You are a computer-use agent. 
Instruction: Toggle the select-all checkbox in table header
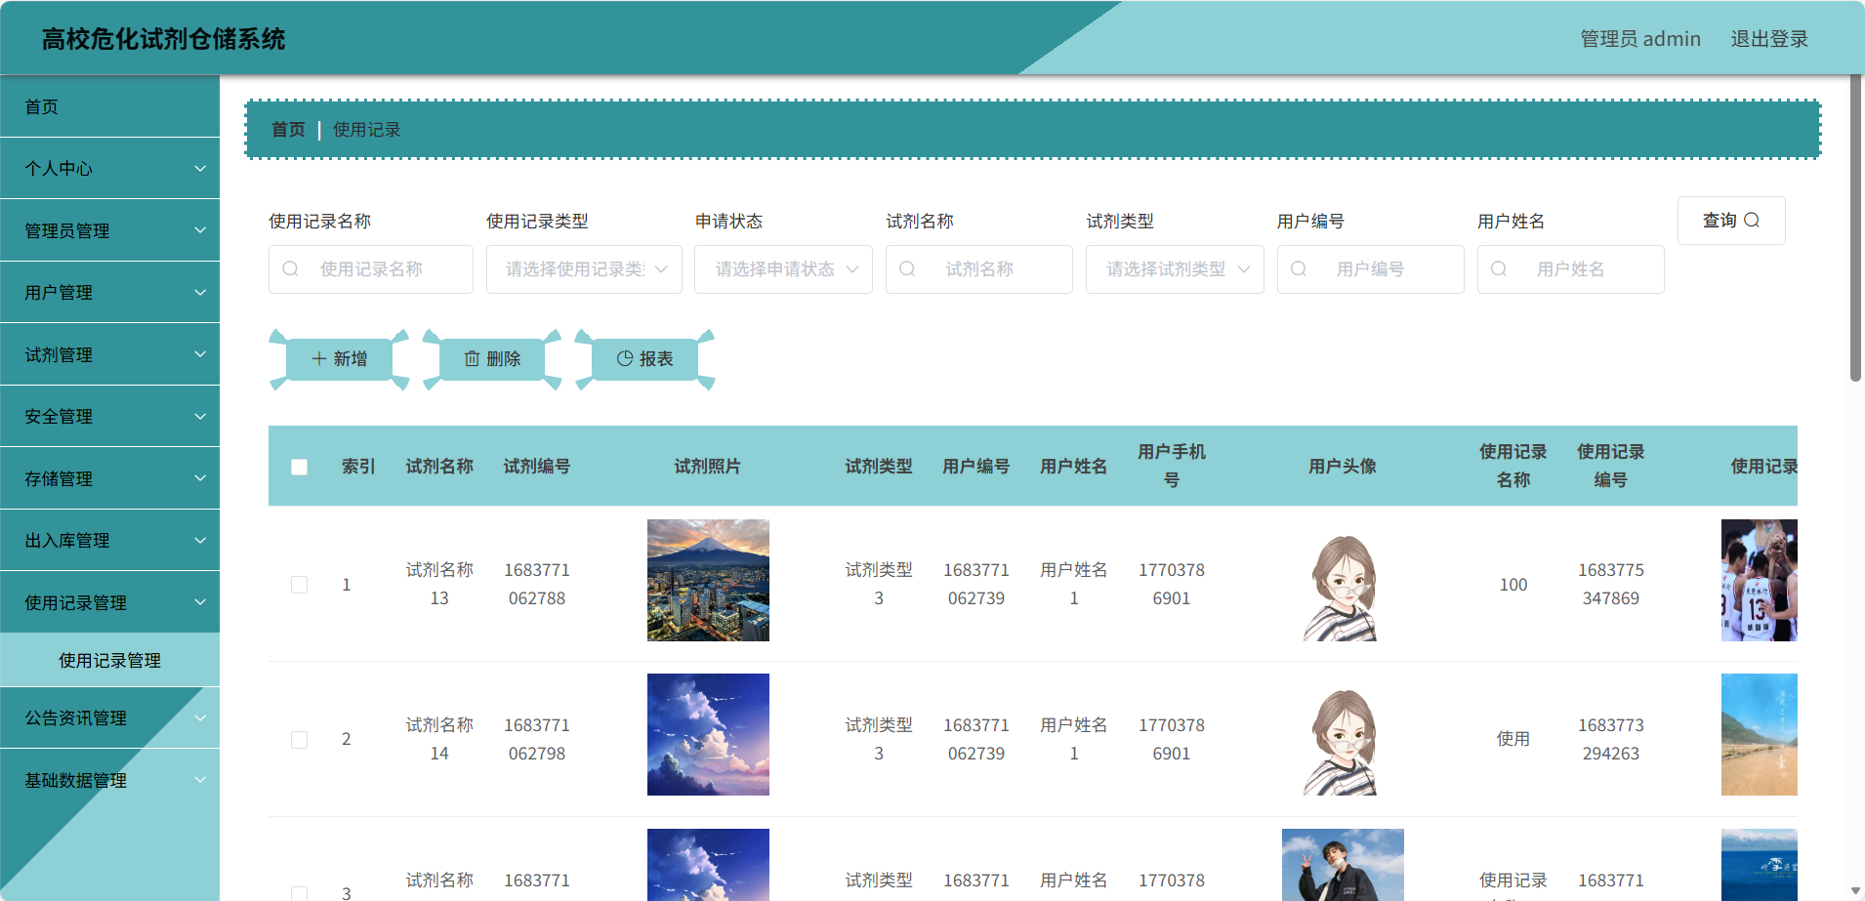pyautogui.click(x=300, y=467)
